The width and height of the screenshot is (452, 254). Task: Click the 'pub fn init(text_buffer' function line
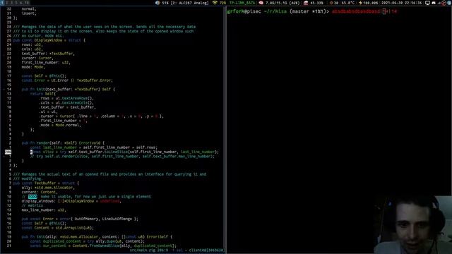pos(69,90)
